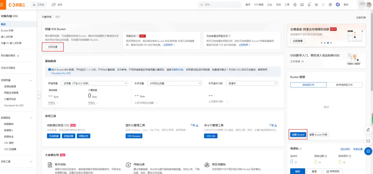This screenshot has height=174, width=373.
Task: Click the 管理 resource pack button
Action: point(314,171)
